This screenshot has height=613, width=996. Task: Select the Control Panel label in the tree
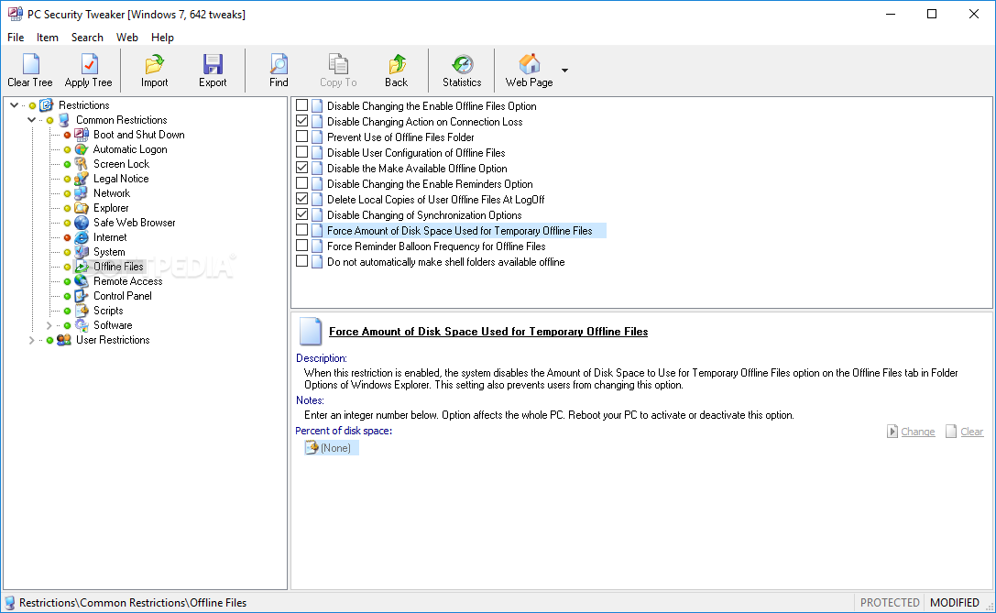point(123,296)
